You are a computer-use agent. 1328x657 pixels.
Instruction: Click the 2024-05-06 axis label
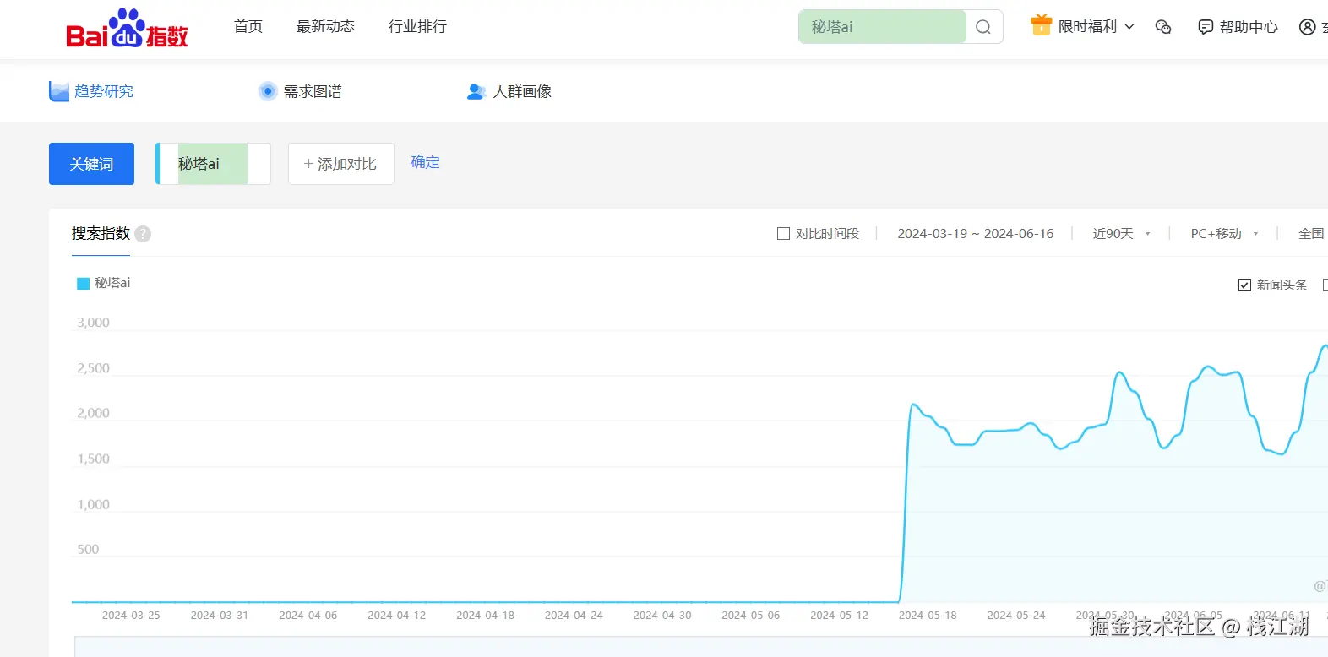pyautogui.click(x=751, y=616)
